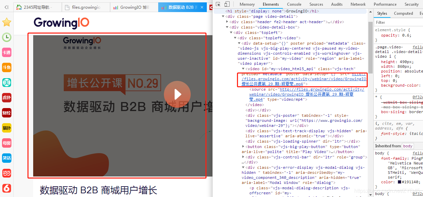Select the vjs-poster div line
The image size is (423, 197).
pos(304,120)
